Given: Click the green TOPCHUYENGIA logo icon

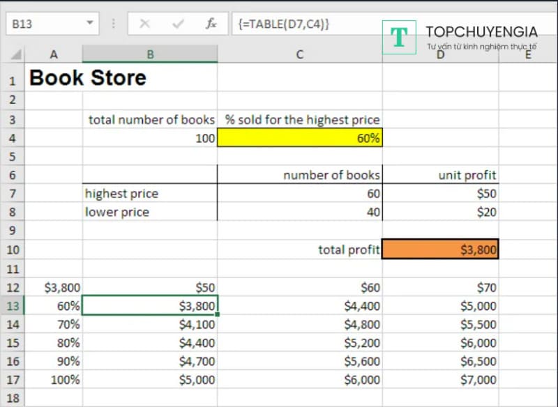Looking at the screenshot, I should click(399, 37).
